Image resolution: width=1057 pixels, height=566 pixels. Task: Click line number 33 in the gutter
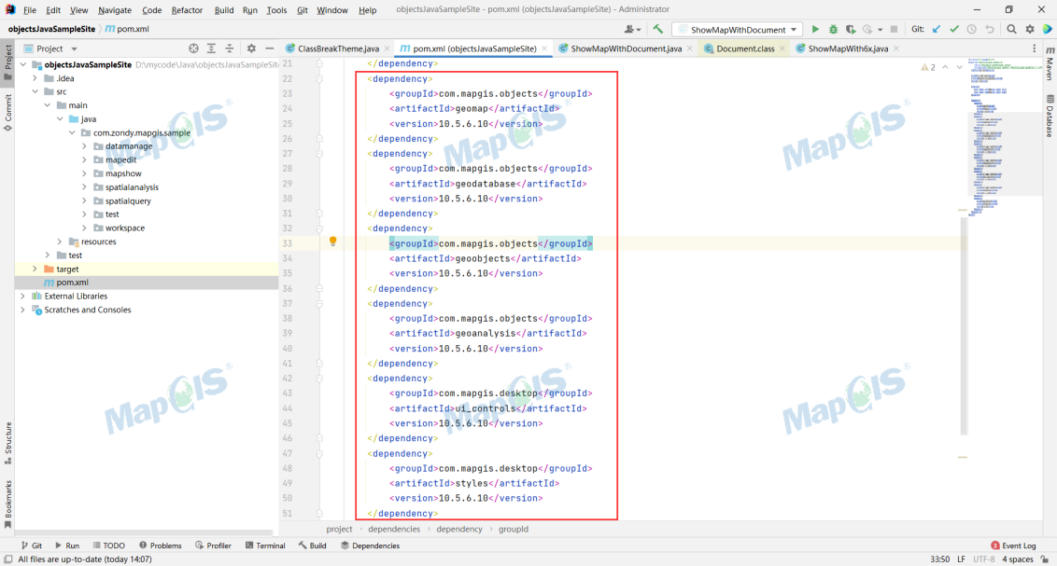[288, 243]
